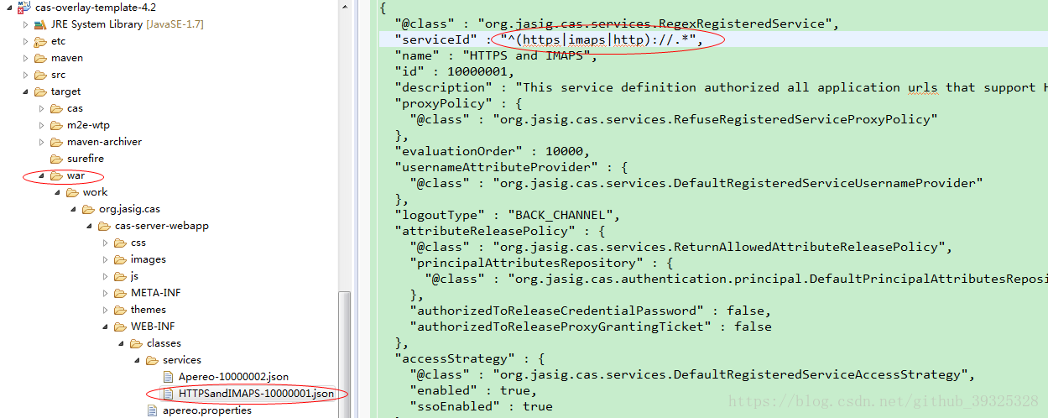Screen dimensions: 1048x418
Task: Select the war folder label
Action: [76, 175]
